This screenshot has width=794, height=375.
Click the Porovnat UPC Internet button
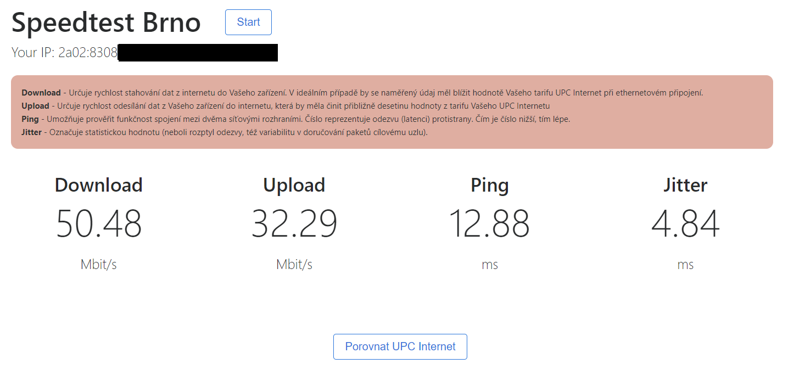[400, 346]
